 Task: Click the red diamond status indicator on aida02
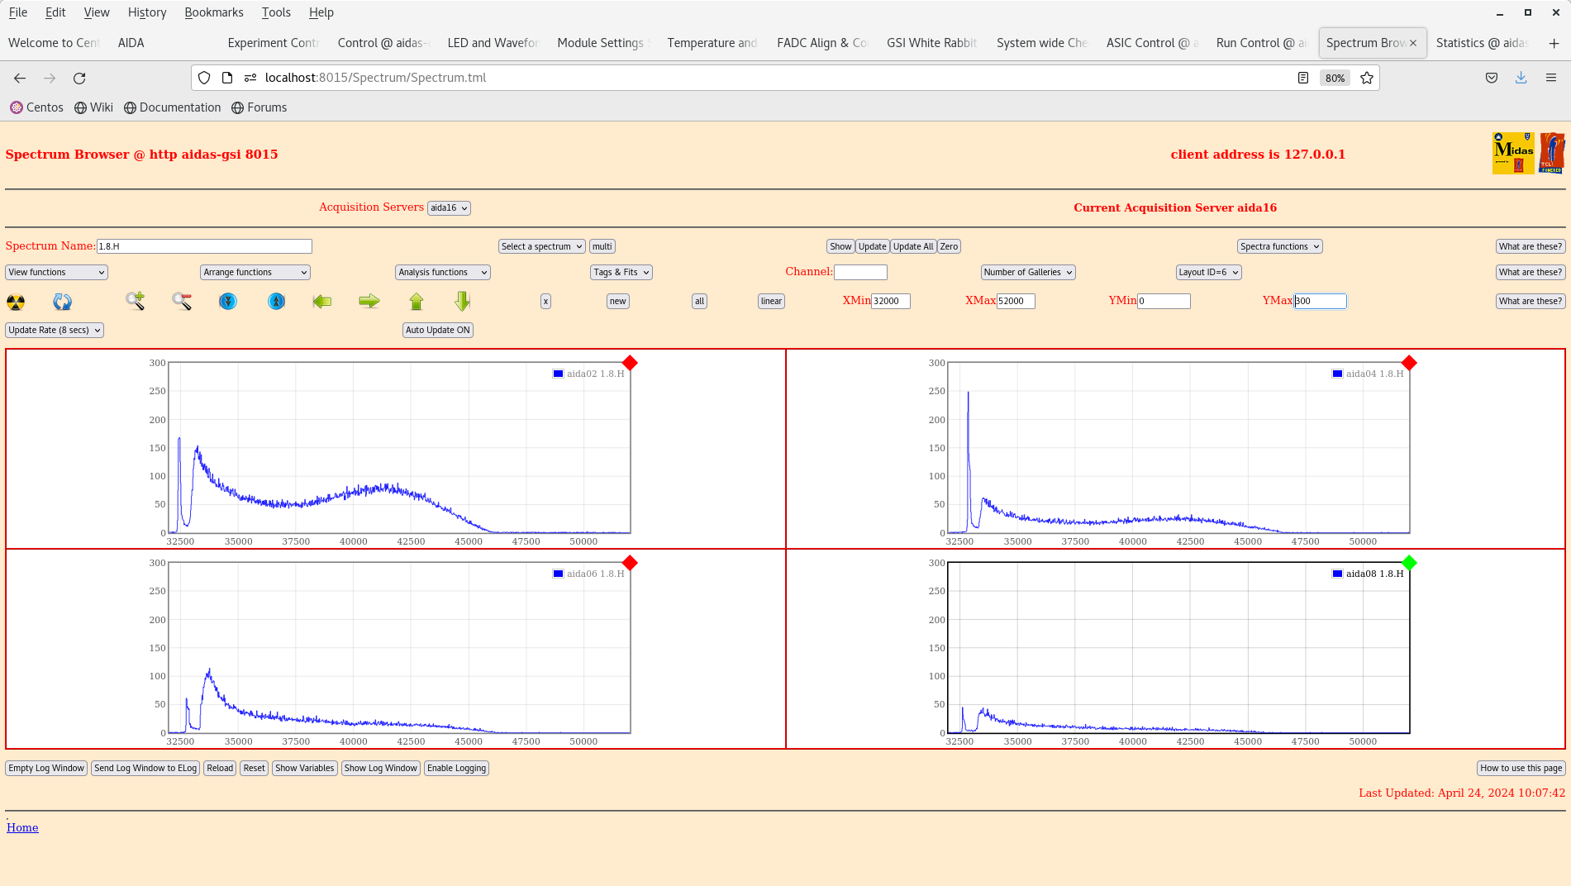point(630,362)
